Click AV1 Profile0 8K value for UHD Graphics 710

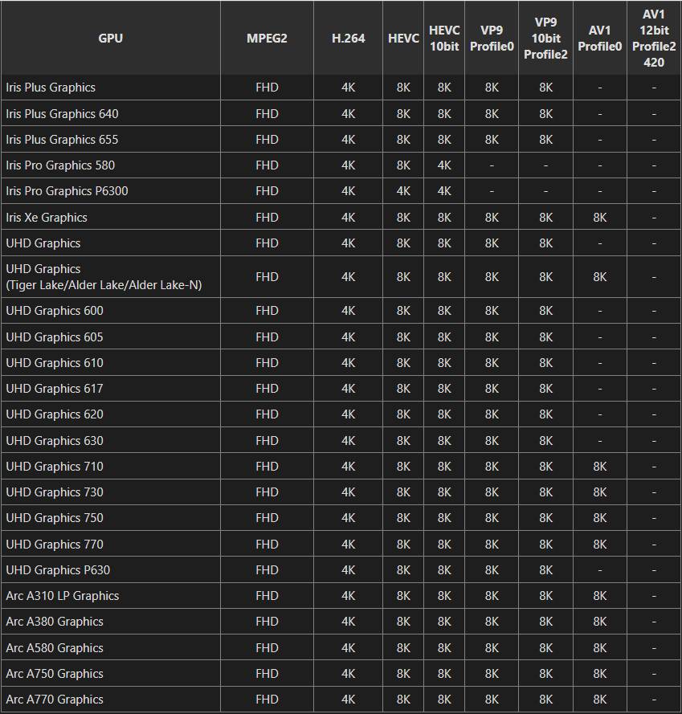(x=599, y=467)
